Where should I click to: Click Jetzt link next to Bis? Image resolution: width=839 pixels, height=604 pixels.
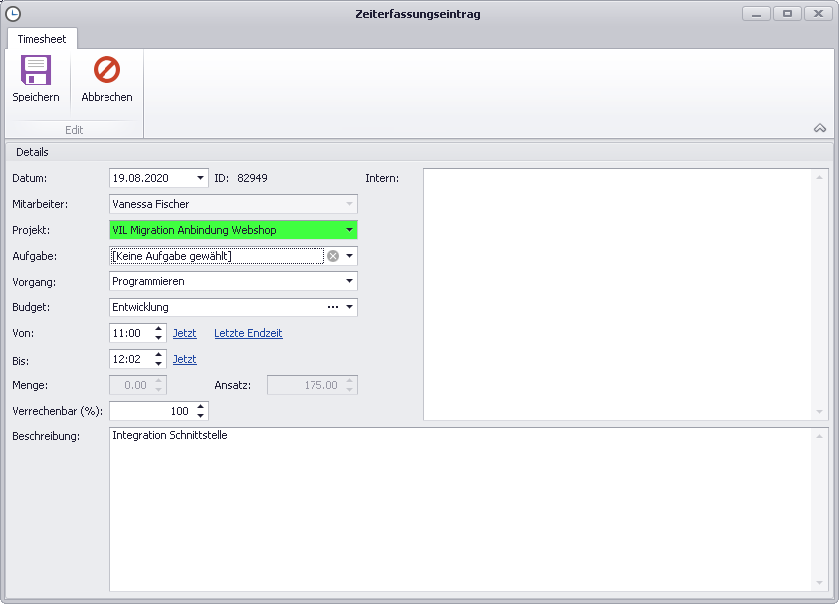pos(184,359)
